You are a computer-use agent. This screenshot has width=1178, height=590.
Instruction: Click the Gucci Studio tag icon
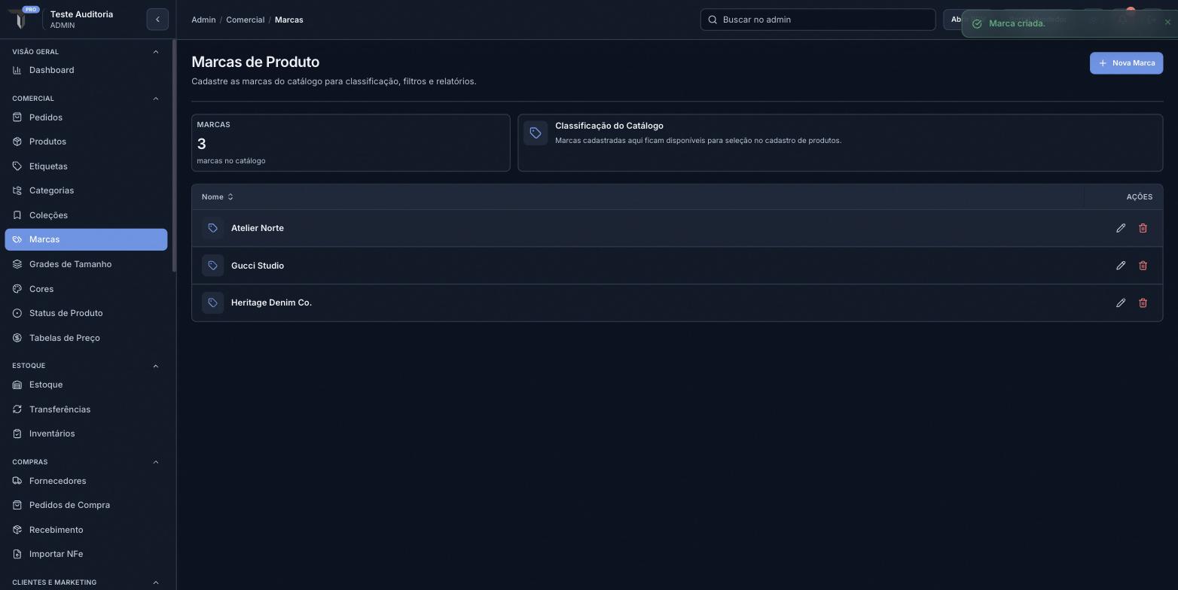213,266
